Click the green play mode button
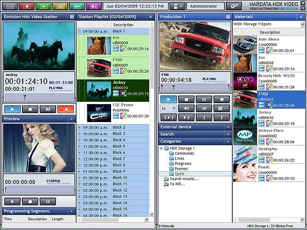This screenshot has height=230, width=307. pos(43,6)
